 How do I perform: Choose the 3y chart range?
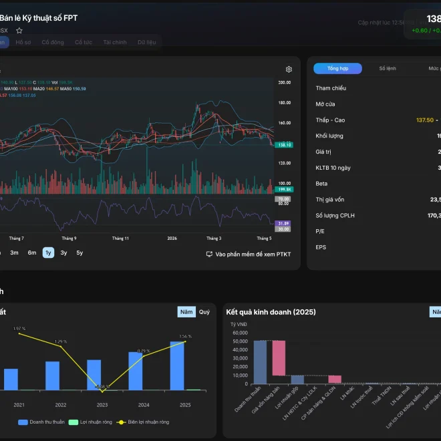pyautogui.click(x=64, y=253)
